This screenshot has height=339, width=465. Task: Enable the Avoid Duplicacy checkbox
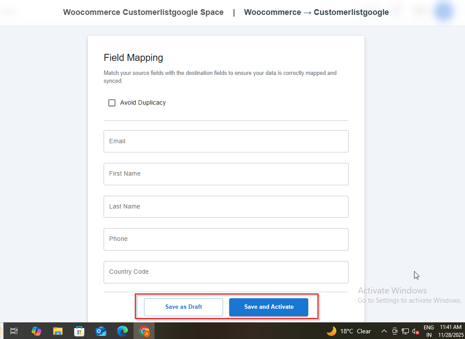[x=112, y=103]
